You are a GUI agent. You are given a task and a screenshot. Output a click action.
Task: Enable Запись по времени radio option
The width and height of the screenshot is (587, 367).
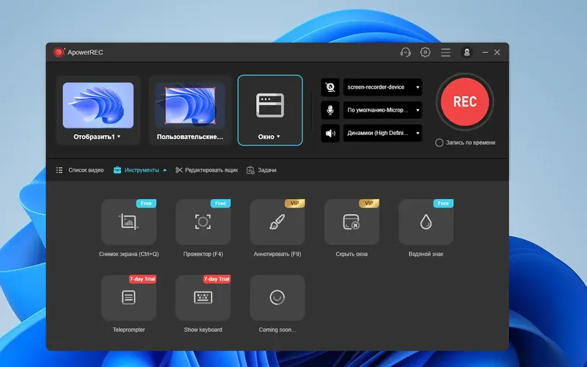coord(439,142)
